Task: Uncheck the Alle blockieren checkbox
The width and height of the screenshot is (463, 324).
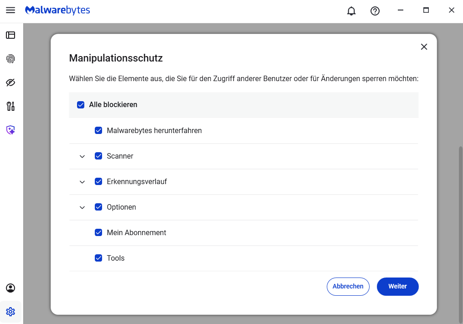Action: (x=81, y=105)
